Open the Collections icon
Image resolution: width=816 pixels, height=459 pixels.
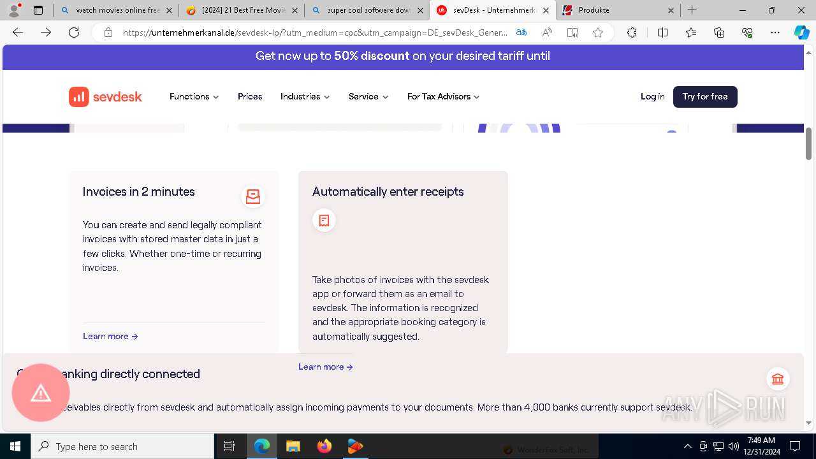719,33
